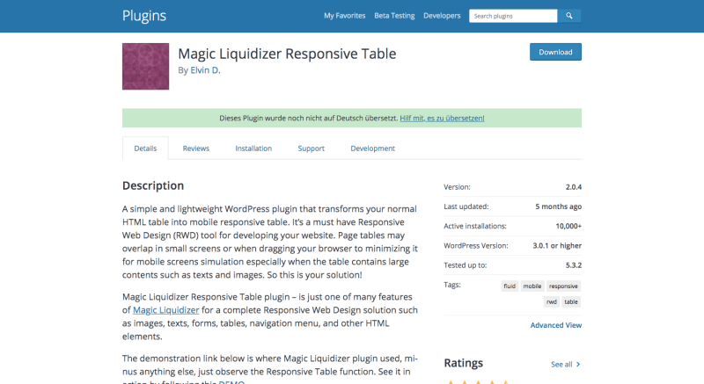
Task: Click the responsive tag
Action: (563, 286)
